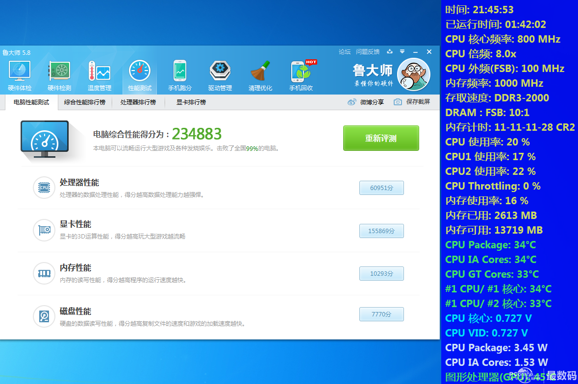Open the 硬件检测 hardware detection icon
578x384 pixels.
59,75
